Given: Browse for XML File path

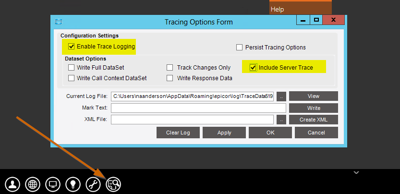Looking at the screenshot, I should (x=281, y=120).
